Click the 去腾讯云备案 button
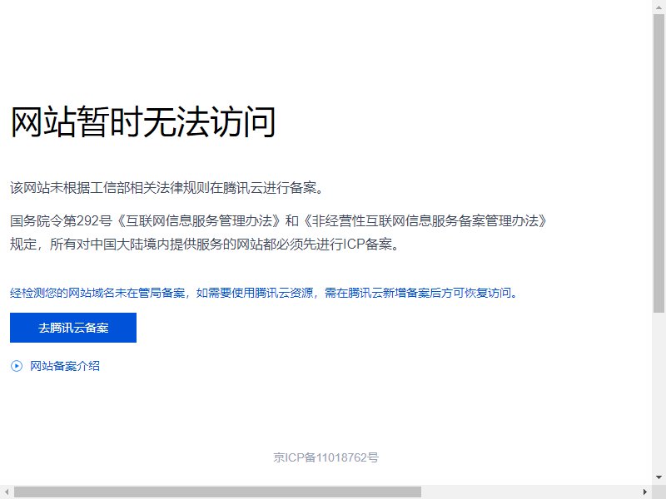666x499 pixels. click(x=73, y=328)
